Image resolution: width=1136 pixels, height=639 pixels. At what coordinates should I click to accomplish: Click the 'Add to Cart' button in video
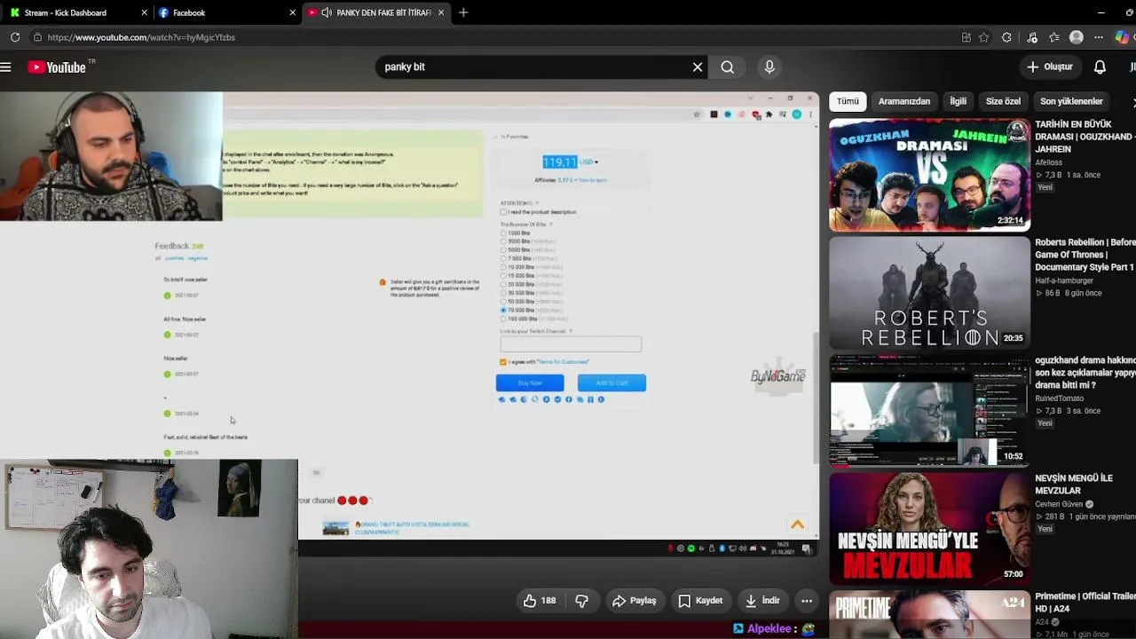pyautogui.click(x=611, y=383)
